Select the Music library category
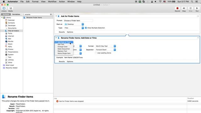Viewport: 201px width, 113px height. (x=10, y=44)
